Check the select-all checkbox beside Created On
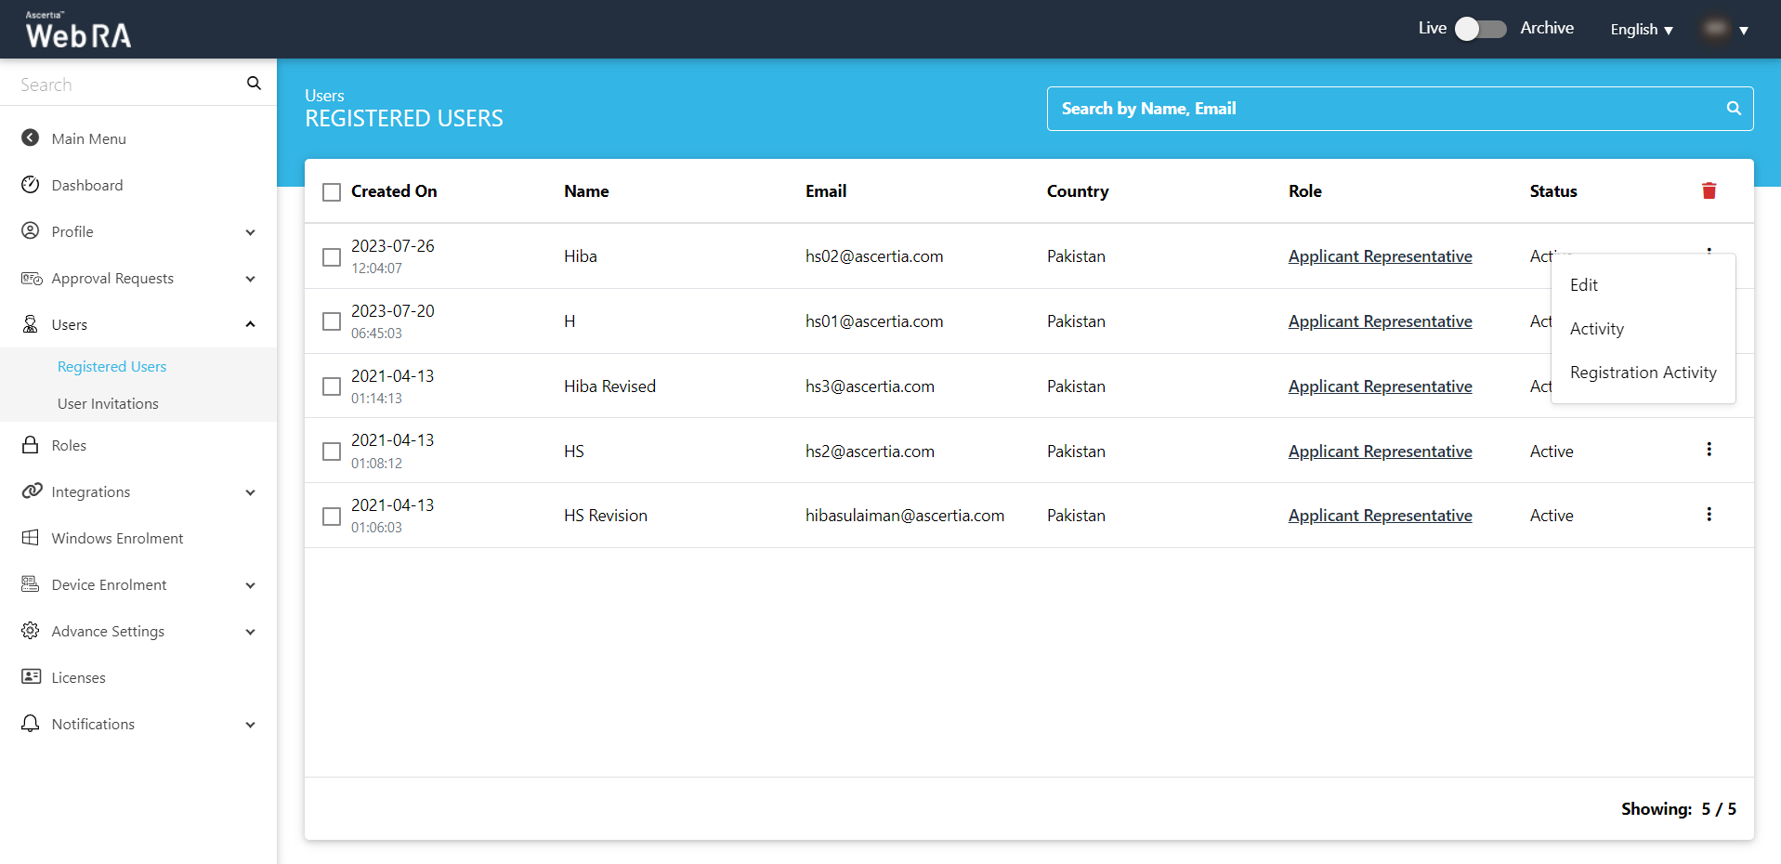The width and height of the screenshot is (1781, 864). click(x=332, y=192)
